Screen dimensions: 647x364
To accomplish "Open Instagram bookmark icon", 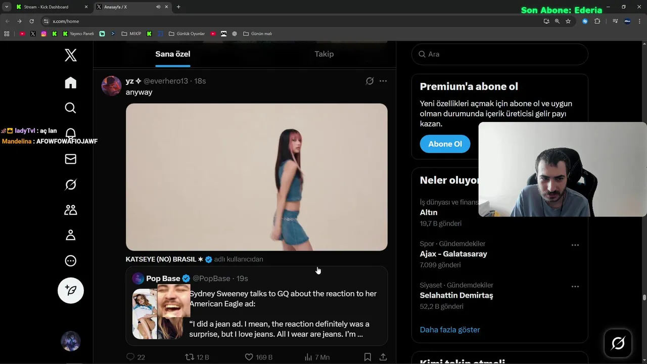I will click(x=44, y=34).
